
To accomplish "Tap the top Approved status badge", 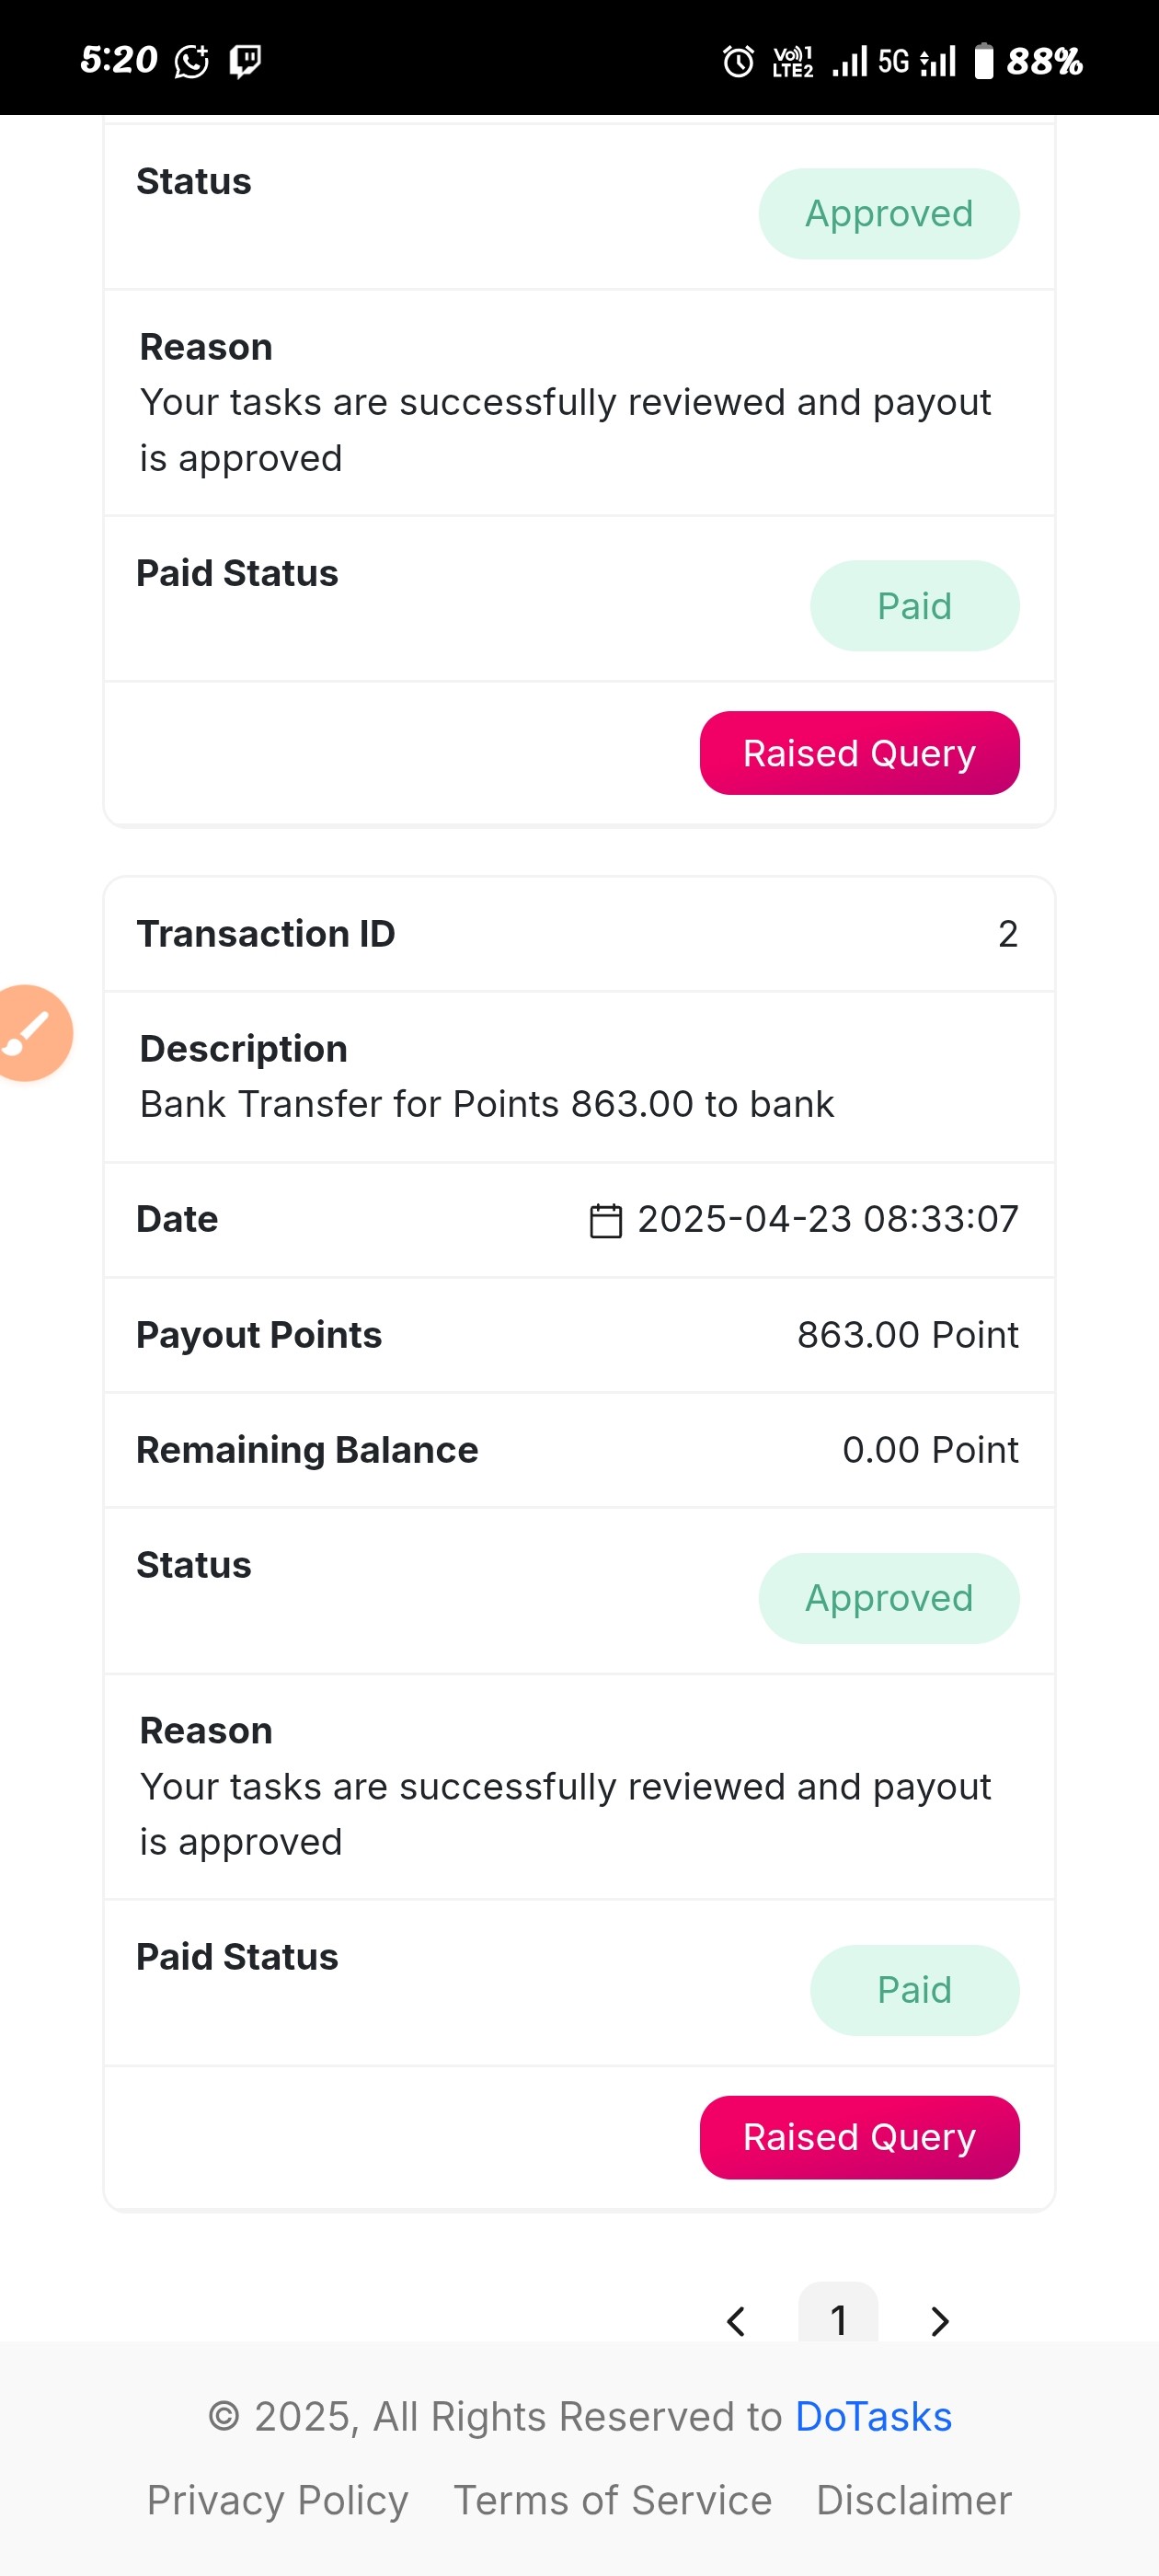I will 889,214.
